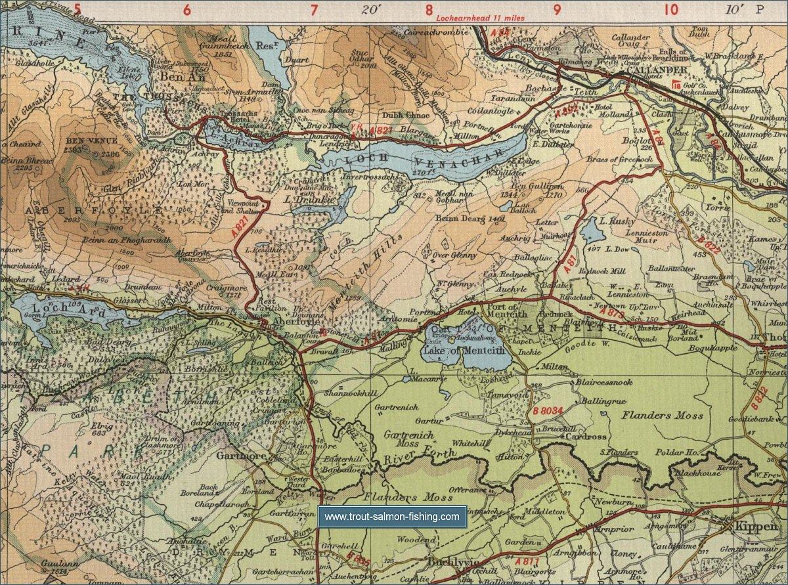This screenshot has height=585, width=788.
Task: Select red grid number 8 on top border
Action: (x=428, y=9)
